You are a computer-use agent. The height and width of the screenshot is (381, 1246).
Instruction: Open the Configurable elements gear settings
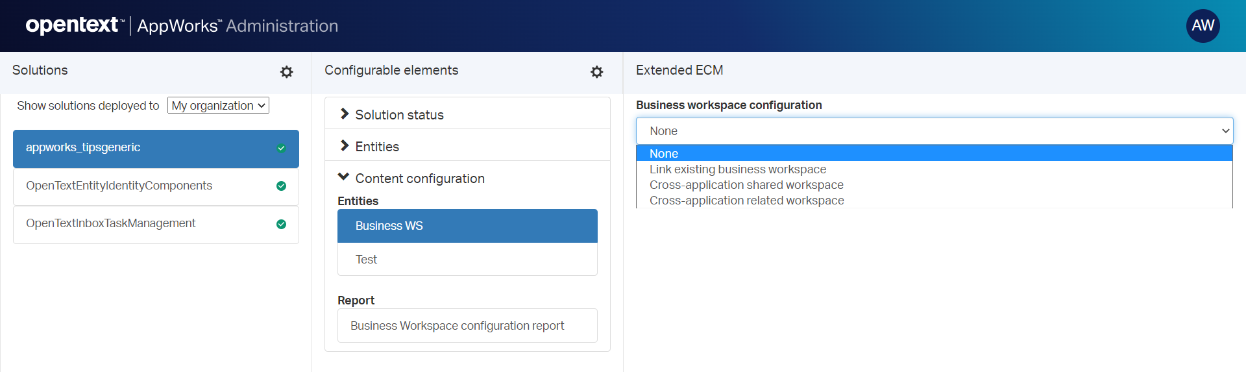coord(596,72)
